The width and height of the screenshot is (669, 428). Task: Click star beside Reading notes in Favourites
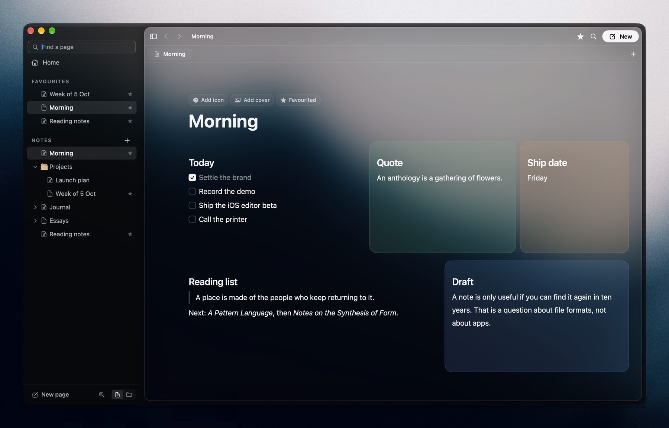pos(130,121)
